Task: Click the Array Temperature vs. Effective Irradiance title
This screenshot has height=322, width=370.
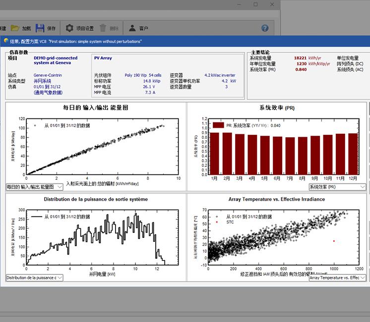Action: pos(277,199)
